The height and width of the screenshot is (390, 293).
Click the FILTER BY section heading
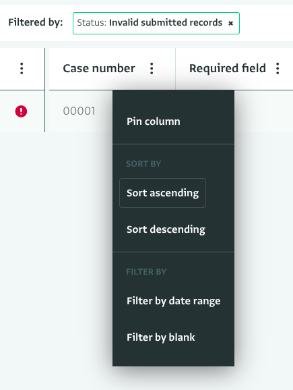coord(146,272)
